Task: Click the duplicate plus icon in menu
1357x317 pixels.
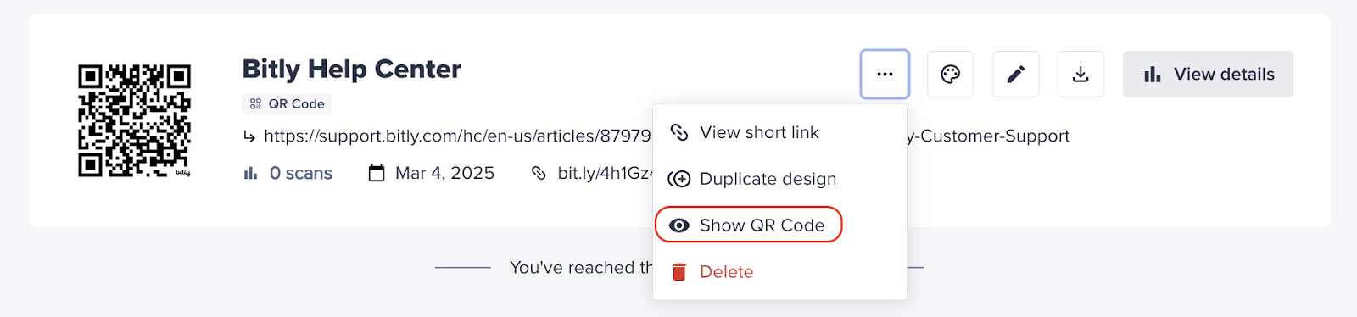Action: 678,179
